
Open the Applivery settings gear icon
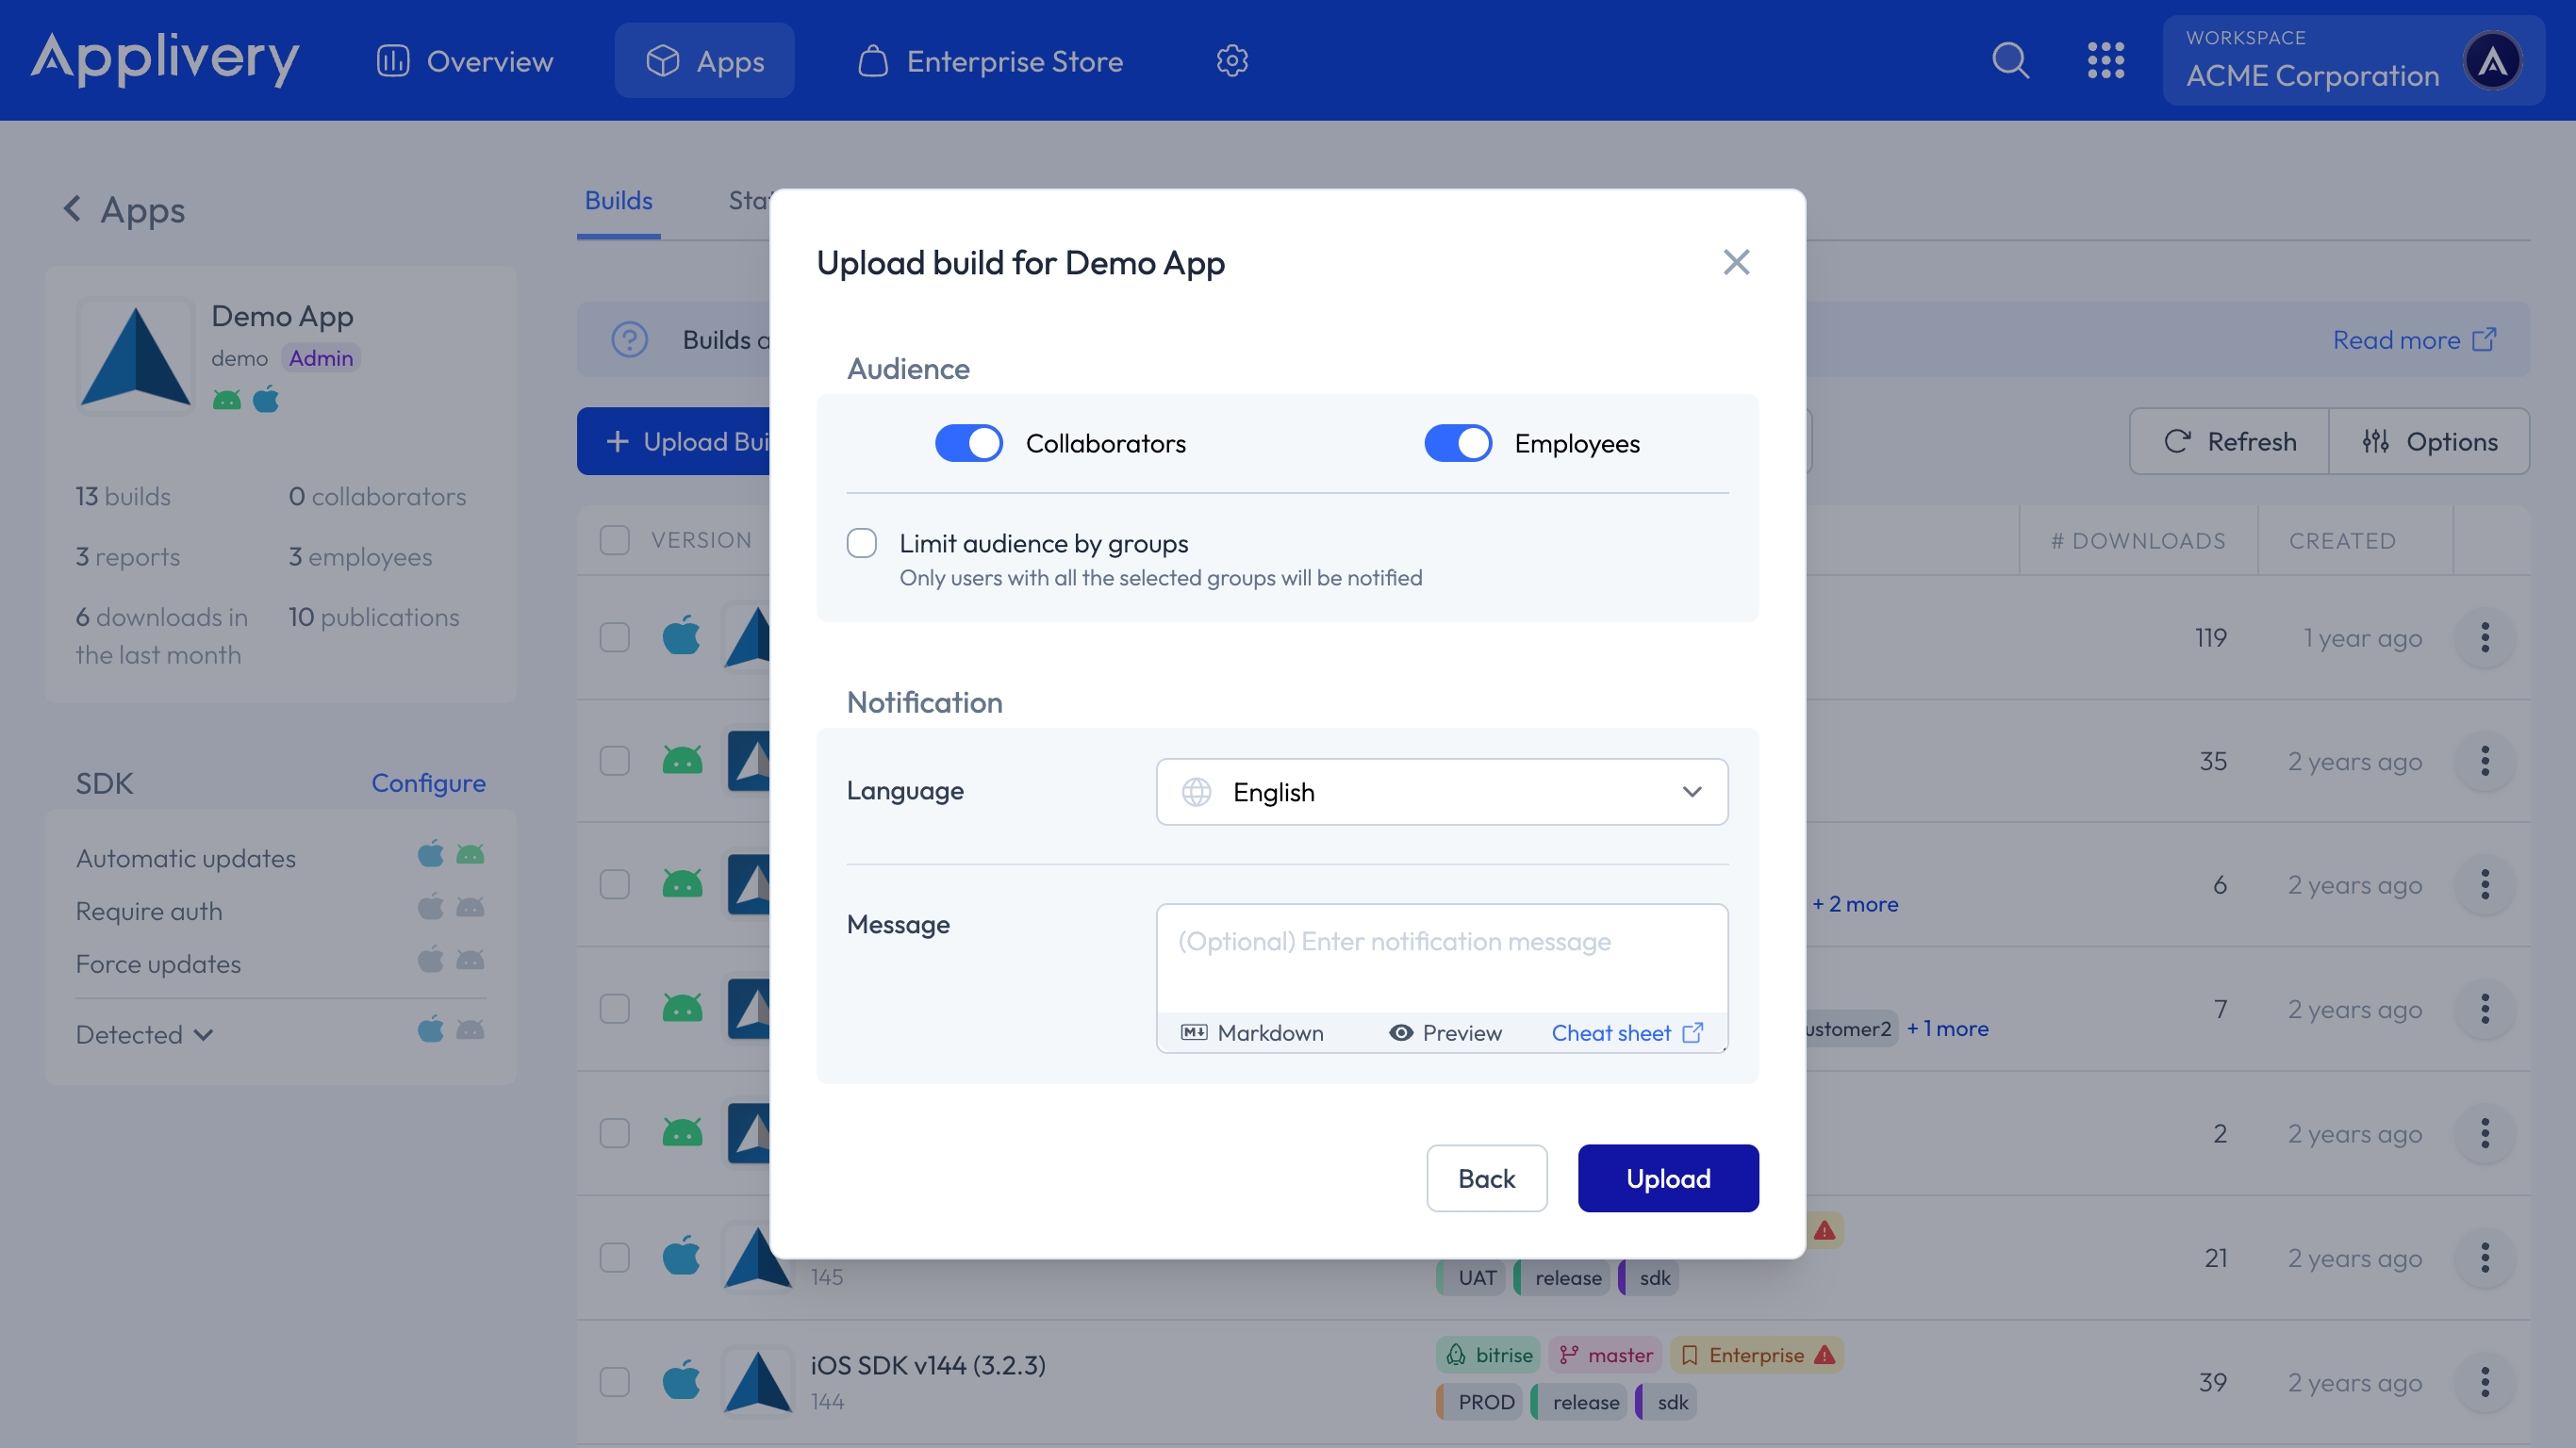pos(1232,60)
